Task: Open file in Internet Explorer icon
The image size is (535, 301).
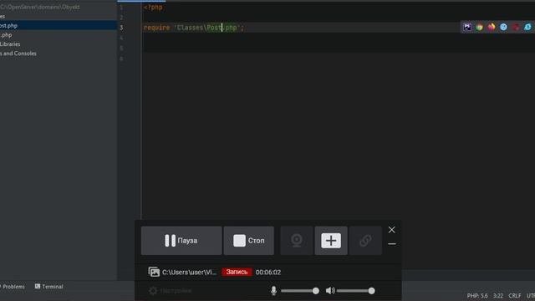Action: click(527, 27)
